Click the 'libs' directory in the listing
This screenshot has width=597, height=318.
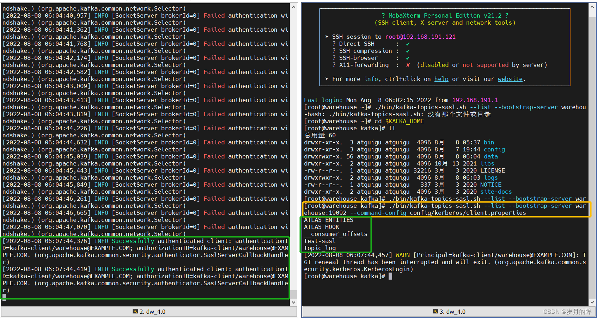coord(487,163)
